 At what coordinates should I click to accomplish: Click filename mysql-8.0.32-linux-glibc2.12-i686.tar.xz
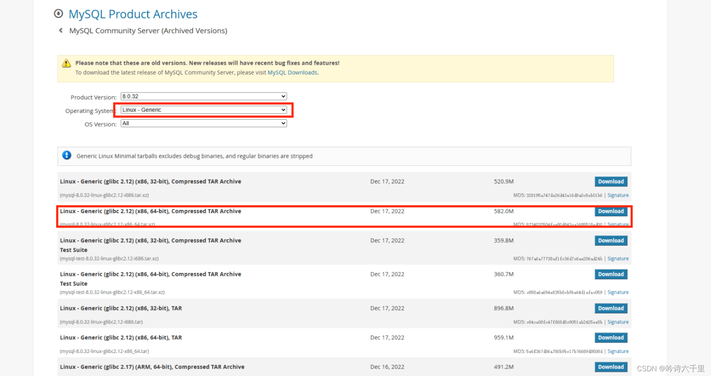pos(104,195)
